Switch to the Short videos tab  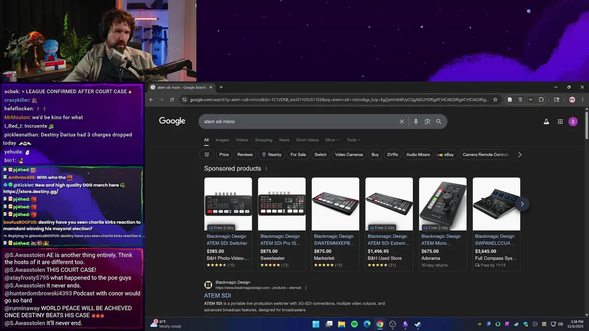[307, 140]
